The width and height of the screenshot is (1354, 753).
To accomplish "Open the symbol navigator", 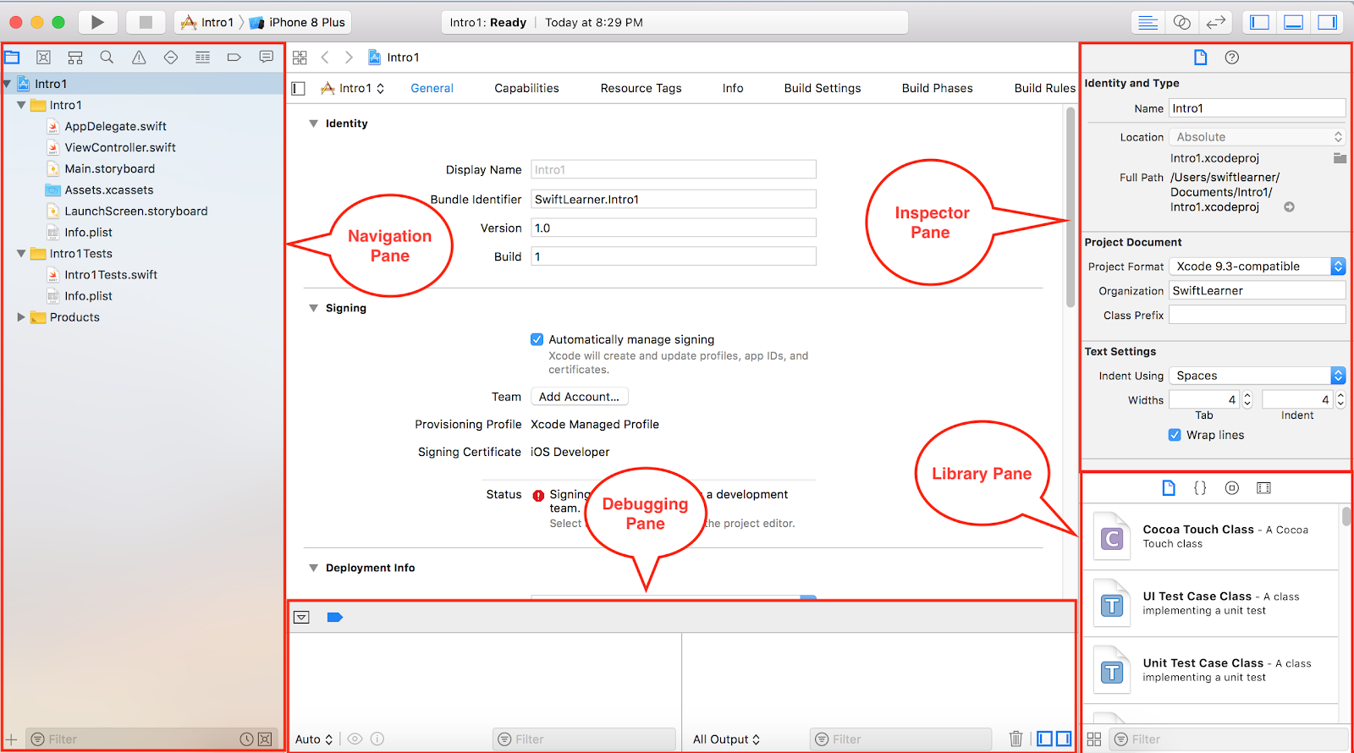I will [75, 58].
